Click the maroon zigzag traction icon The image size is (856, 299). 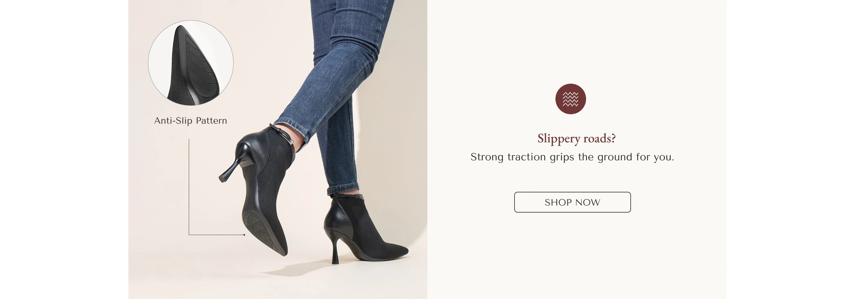(x=570, y=99)
